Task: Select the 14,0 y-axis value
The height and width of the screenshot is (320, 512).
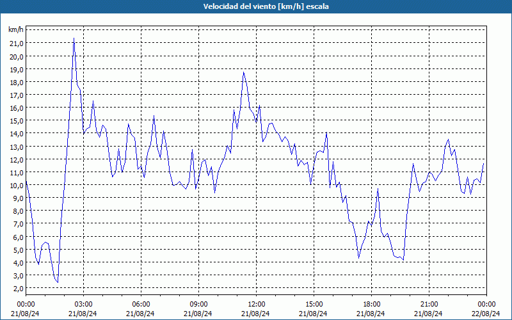Action: pos(17,134)
